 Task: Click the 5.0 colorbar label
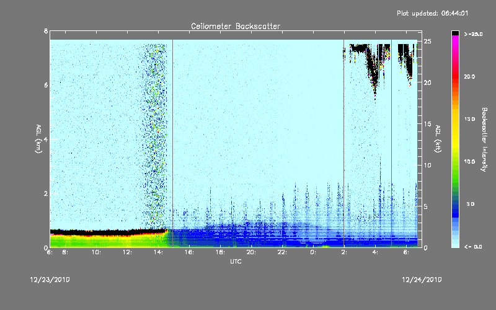pyautogui.click(x=471, y=204)
